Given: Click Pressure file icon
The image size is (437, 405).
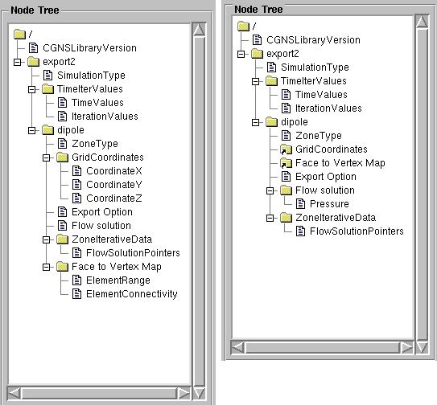Looking at the screenshot, I should [301, 204].
